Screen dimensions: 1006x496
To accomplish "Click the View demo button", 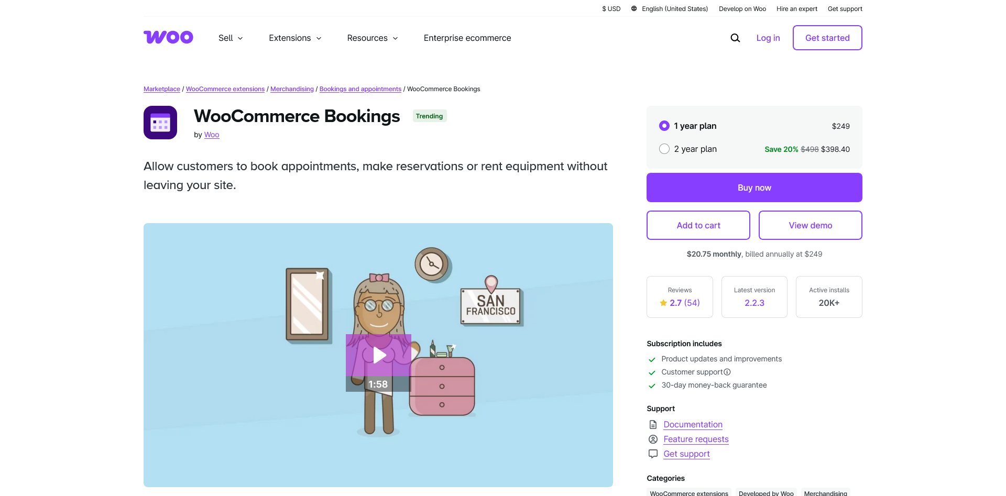I will pos(811,225).
